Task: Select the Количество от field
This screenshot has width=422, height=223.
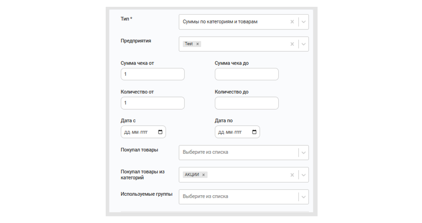Action: pyautogui.click(x=153, y=103)
